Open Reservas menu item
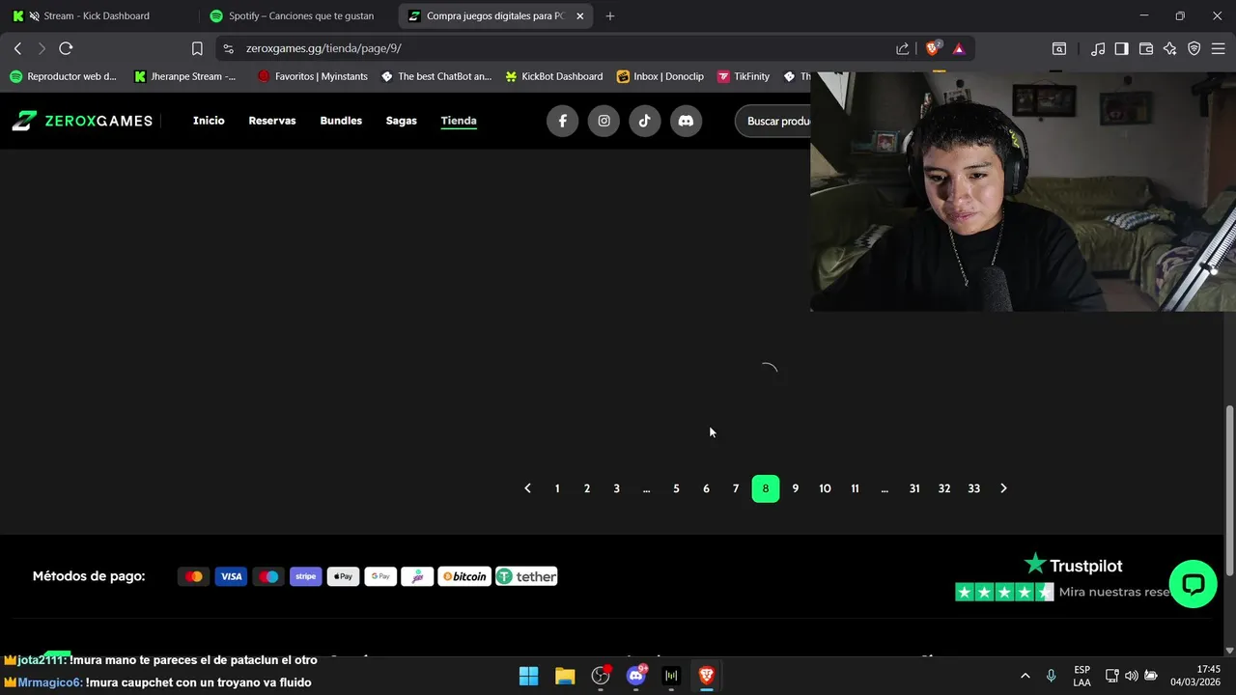This screenshot has height=695, width=1236. (272, 121)
